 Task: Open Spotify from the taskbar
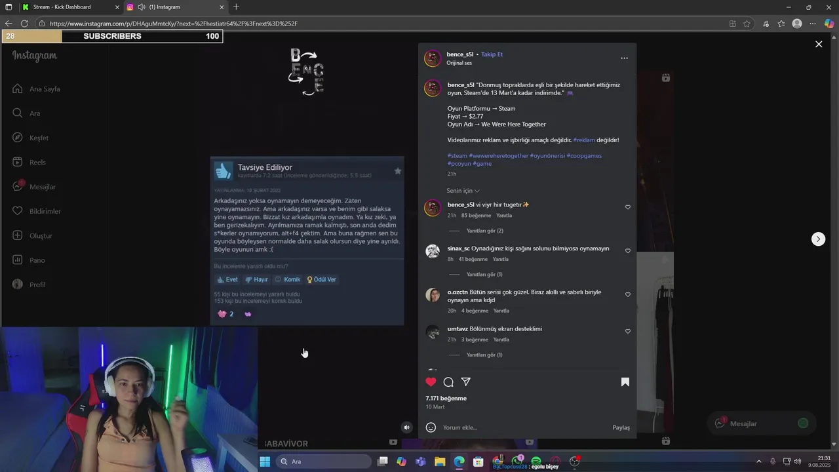coord(536,462)
